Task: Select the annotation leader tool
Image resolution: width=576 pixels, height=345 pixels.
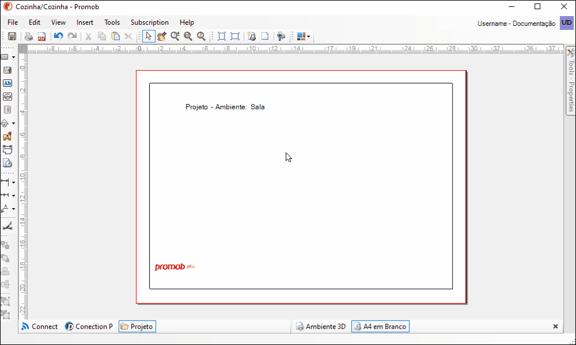Action: coord(5,209)
